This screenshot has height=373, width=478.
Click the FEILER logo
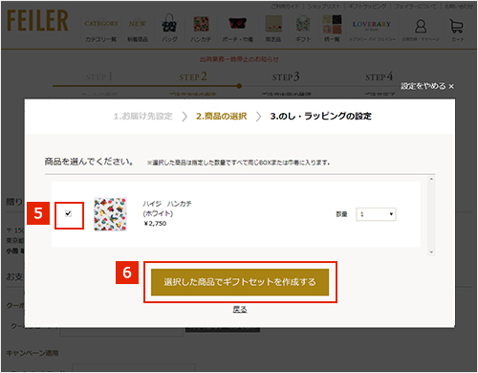tap(37, 21)
